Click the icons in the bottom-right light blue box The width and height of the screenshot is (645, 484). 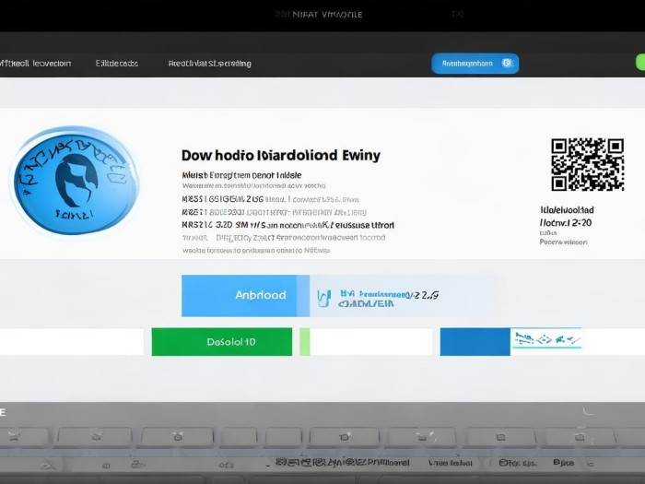(546, 341)
